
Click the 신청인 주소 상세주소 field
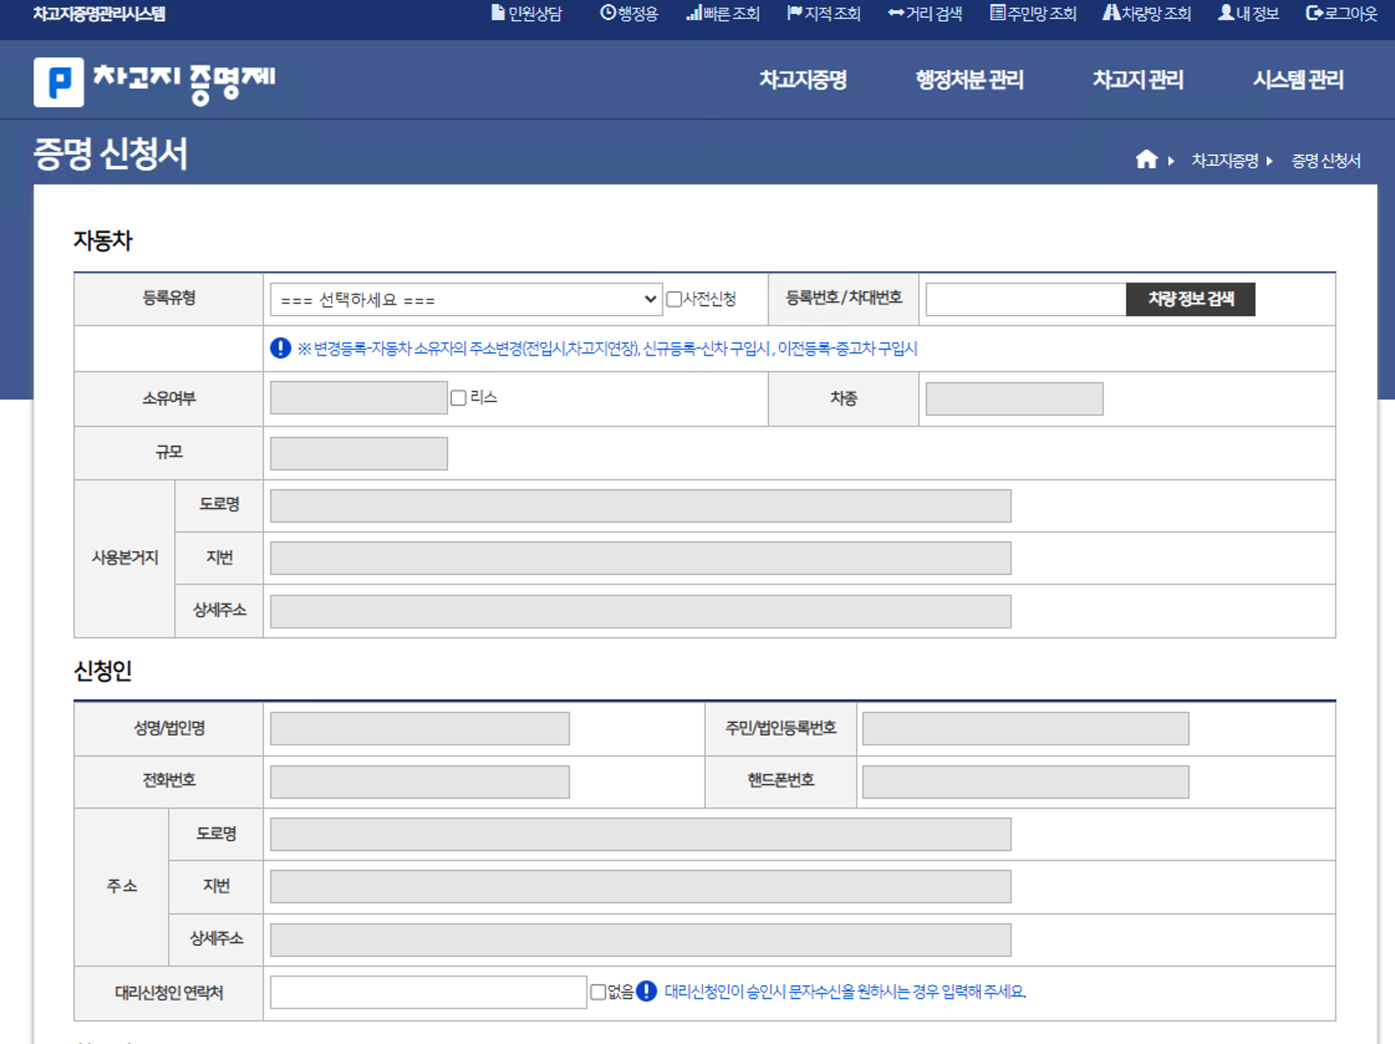[x=640, y=941]
